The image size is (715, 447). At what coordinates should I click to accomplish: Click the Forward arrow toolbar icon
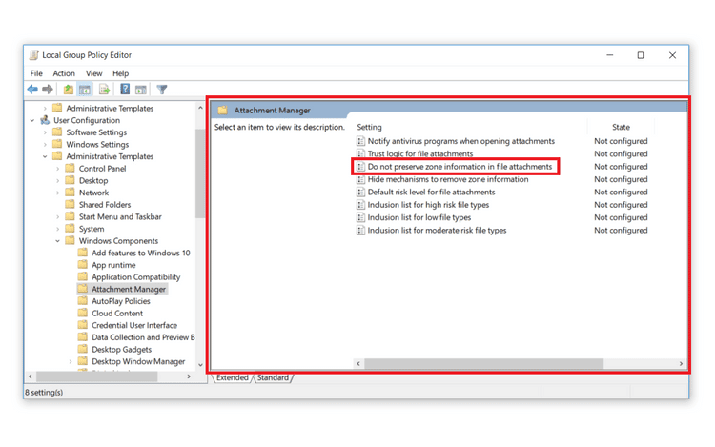pyautogui.click(x=48, y=90)
